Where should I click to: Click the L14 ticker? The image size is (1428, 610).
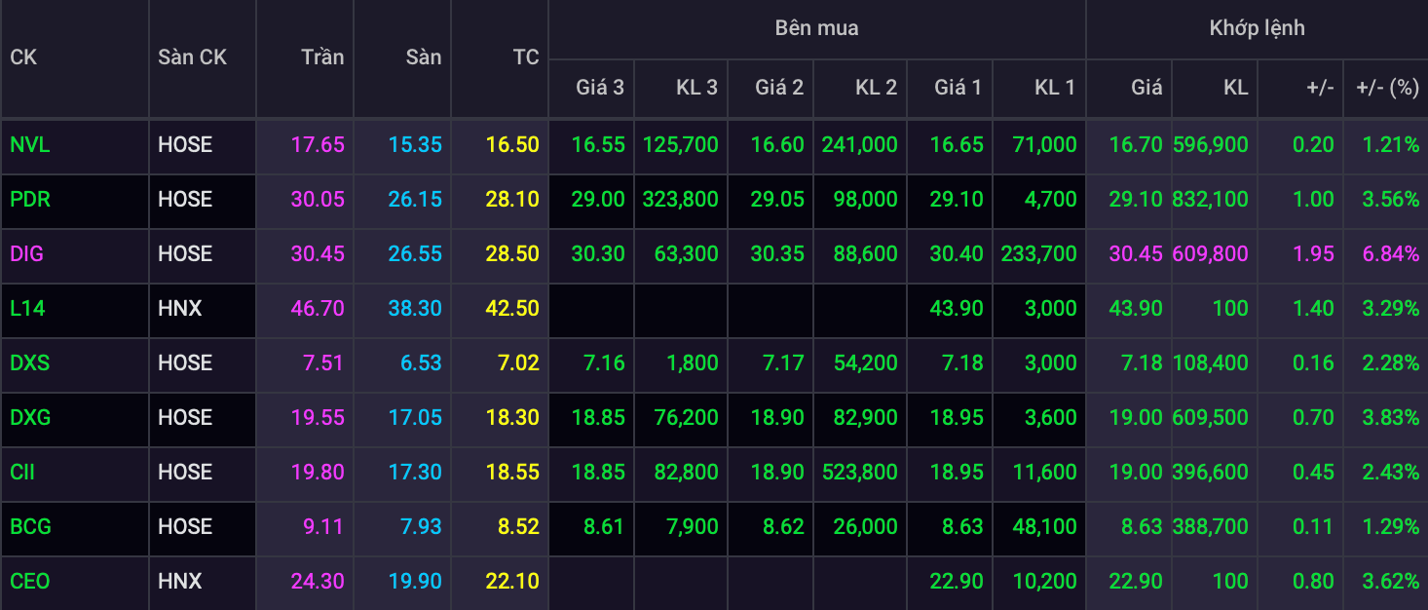point(27,309)
